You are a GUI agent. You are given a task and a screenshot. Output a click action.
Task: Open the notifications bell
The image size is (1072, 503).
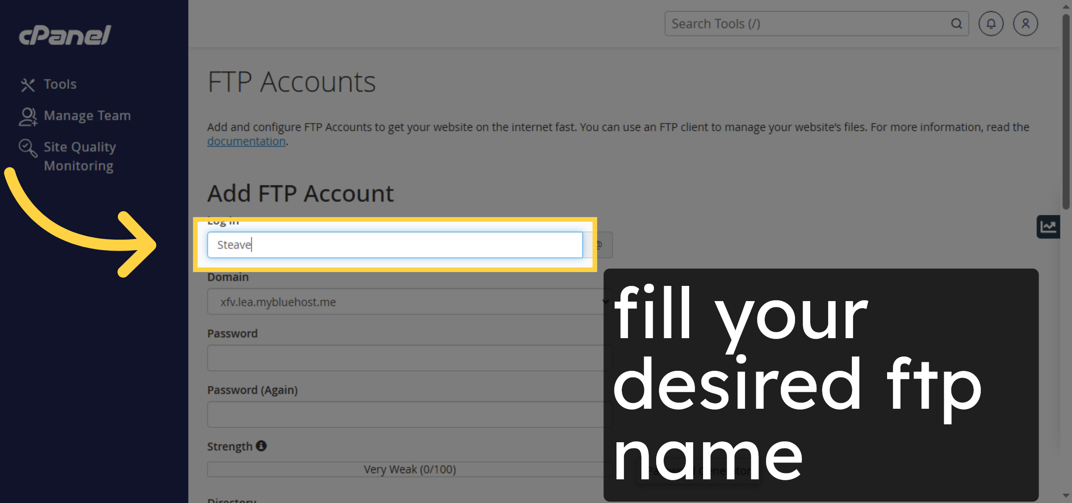pos(991,24)
